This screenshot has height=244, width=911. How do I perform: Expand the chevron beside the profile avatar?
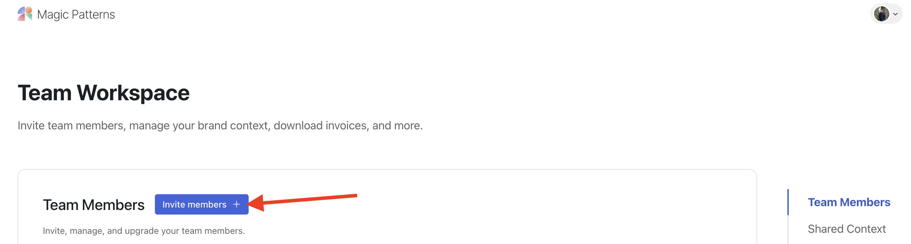(x=895, y=14)
